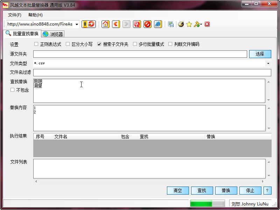Click the paint palette icon
This screenshot has width=280, height=210.
(x=181, y=24)
